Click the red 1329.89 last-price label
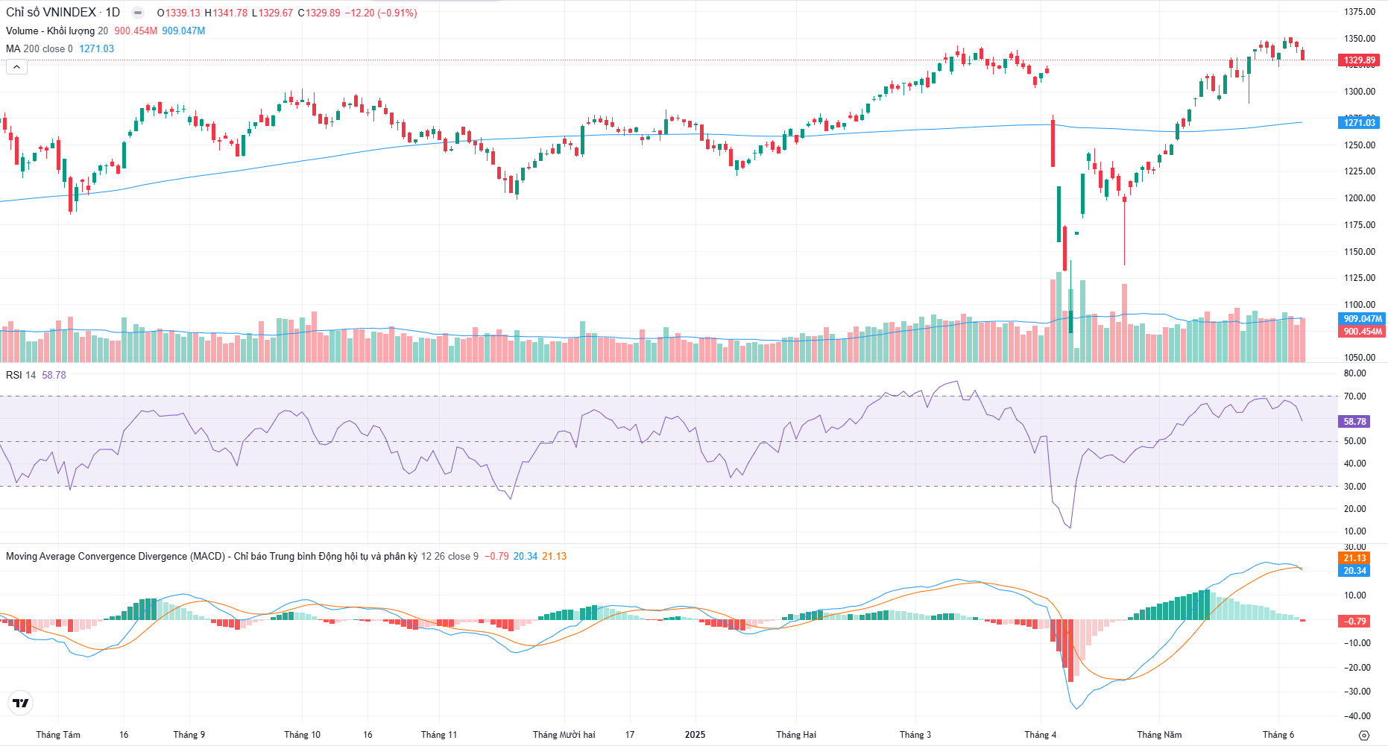This screenshot has width=1388, height=746. (x=1359, y=60)
